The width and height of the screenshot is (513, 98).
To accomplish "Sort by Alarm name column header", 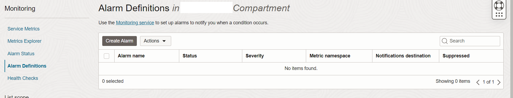I will point(131,56).
